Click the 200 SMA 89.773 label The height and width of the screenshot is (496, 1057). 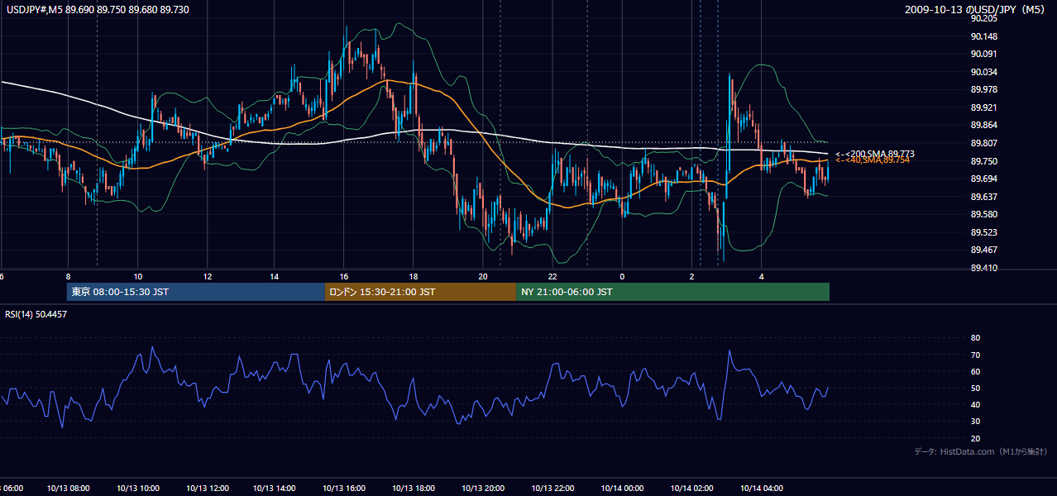[875, 154]
